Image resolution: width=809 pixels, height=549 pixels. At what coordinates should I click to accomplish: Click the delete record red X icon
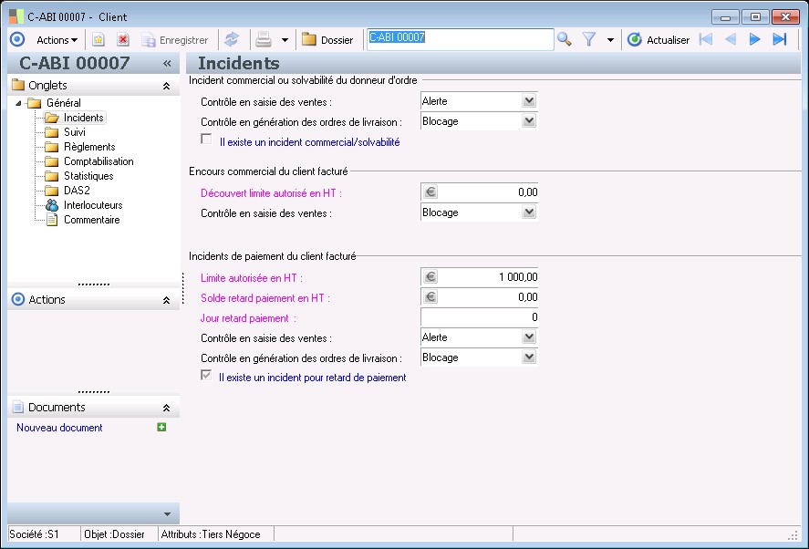(123, 40)
